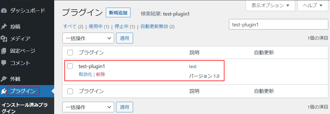The image size is (330, 114).
Task: Click the Dashboard gauge icon
Action: pos(4,11)
